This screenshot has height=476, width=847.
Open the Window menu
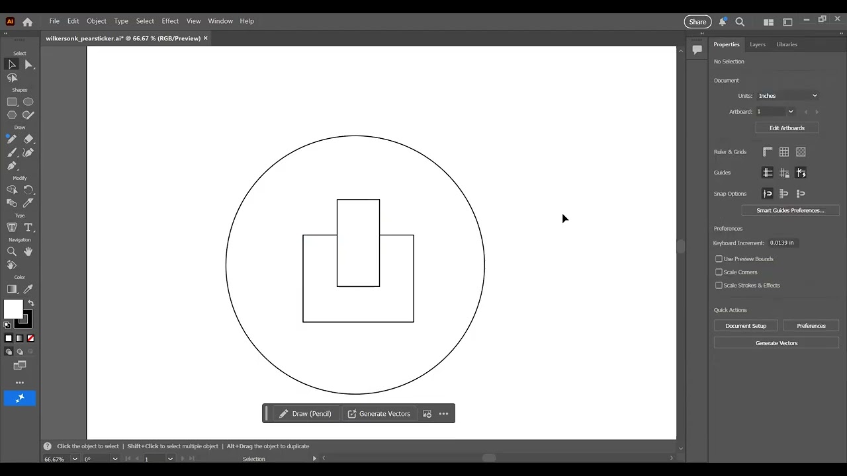[220, 21]
